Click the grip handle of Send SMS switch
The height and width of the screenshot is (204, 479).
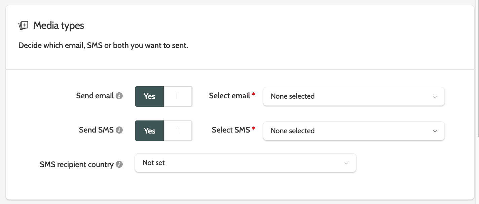(x=178, y=131)
